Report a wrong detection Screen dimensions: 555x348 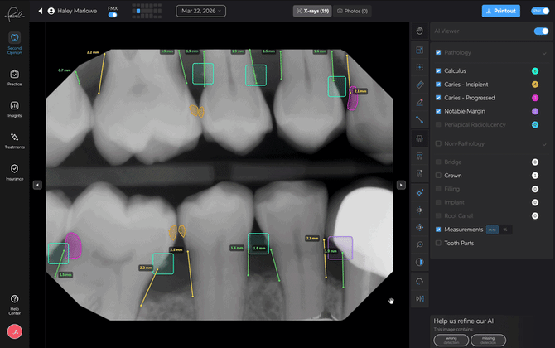(x=452, y=340)
